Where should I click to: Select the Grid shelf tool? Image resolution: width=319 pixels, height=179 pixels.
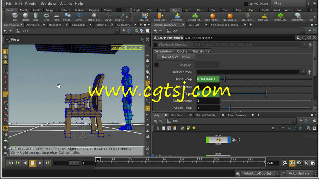[57, 17]
